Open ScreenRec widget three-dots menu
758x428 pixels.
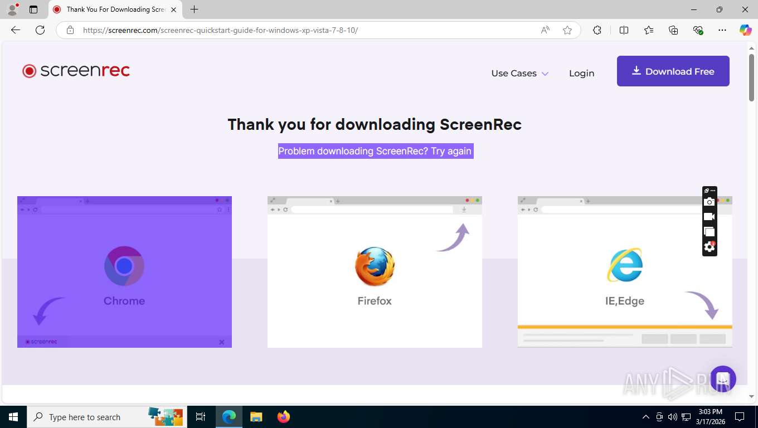click(713, 191)
